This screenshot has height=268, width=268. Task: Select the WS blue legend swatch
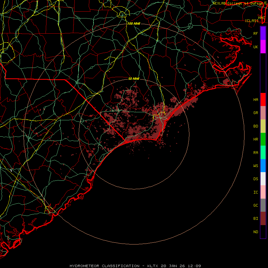(263, 166)
